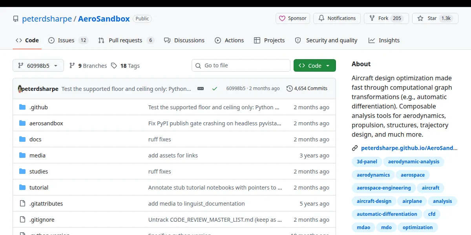Open commit 'add media to linguist_documentation'
This screenshot has width=471, height=235.
tap(197, 204)
